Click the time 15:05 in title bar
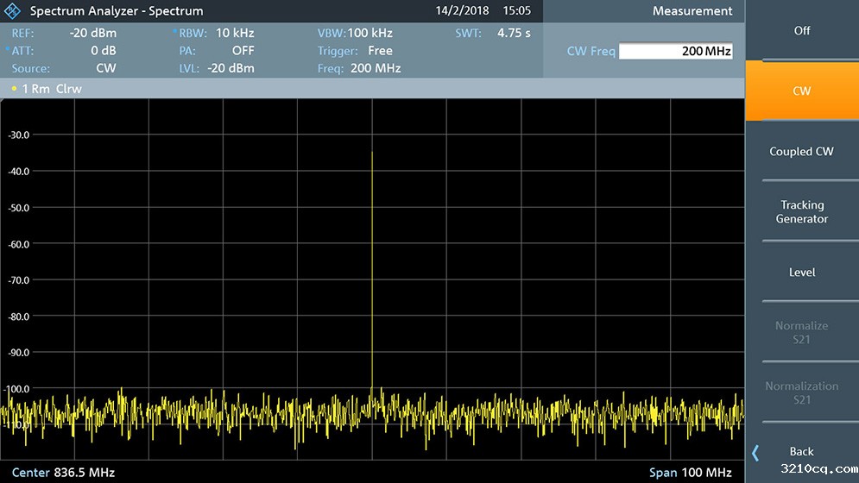This screenshot has width=859, height=483. 516,10
